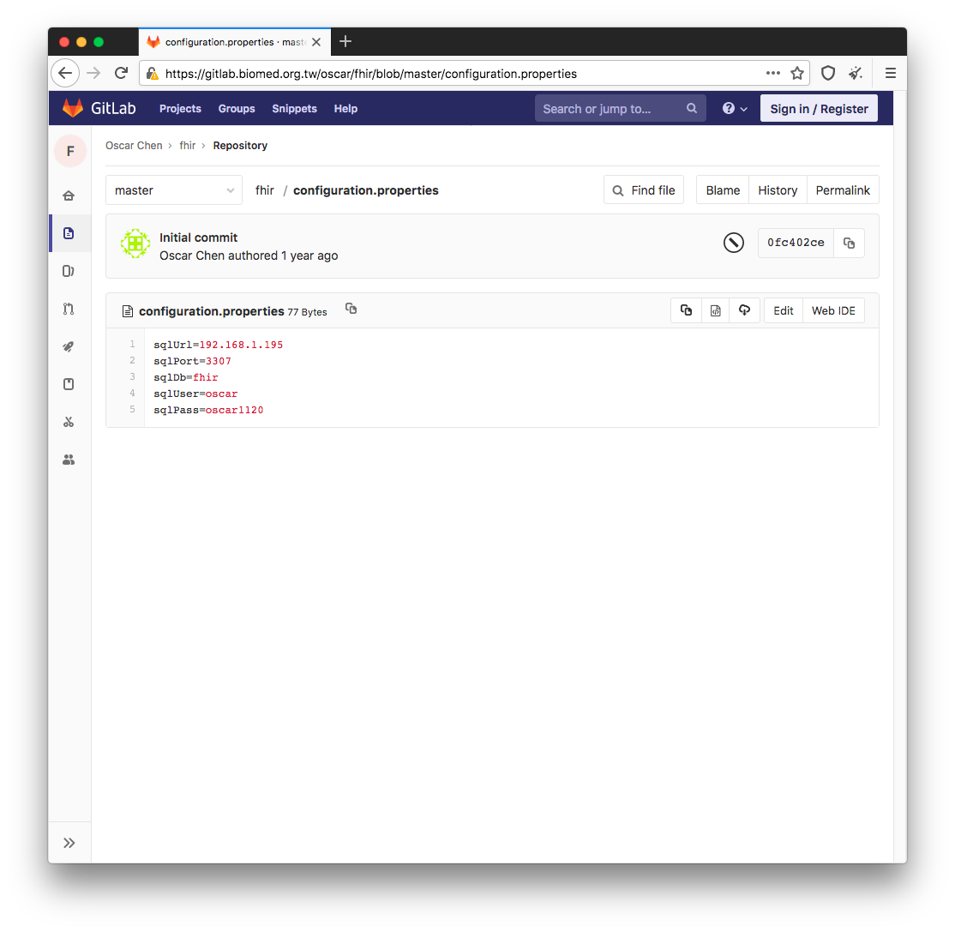Expand the sidebar with double-chevron icon
This screenshot has width=955, height=932.
69,843
